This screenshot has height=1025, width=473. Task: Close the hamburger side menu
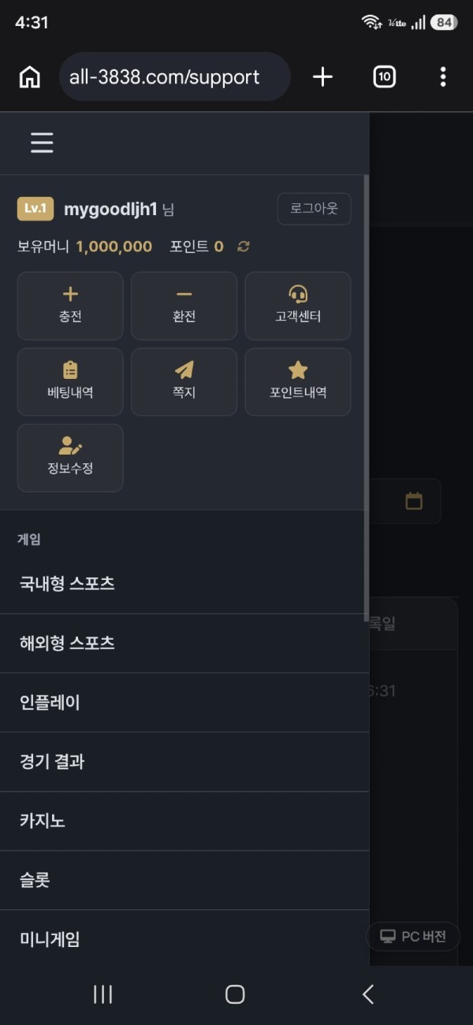(42, 143)
